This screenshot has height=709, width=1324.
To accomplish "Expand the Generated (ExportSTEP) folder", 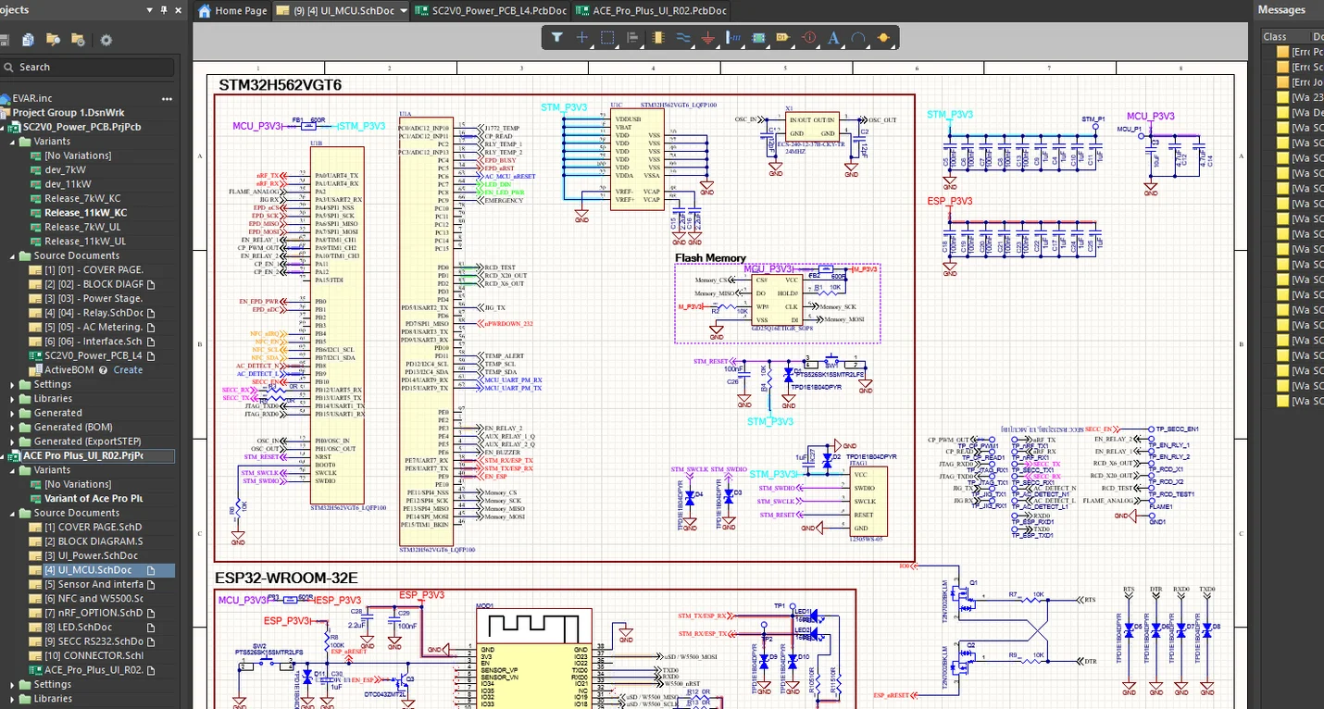I will tap(13, 442).
